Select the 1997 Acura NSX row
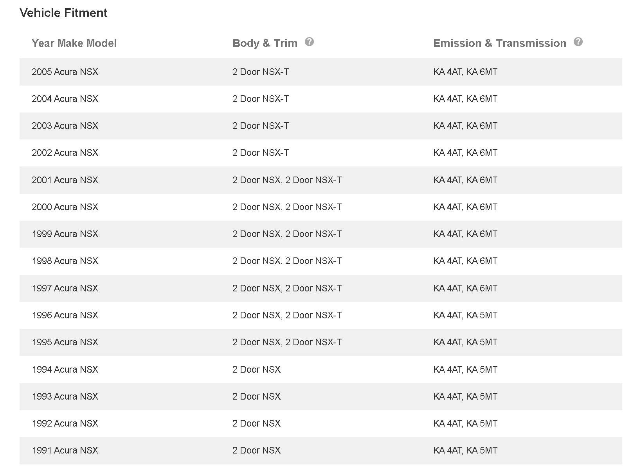 (x=321, y=288)
